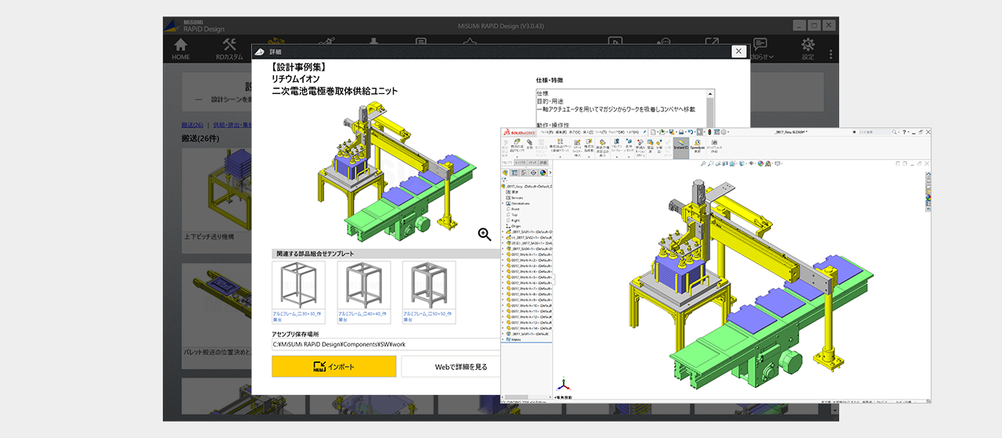Select the アルミフレーム 40×40 template thumbnail

pos(364,287)
